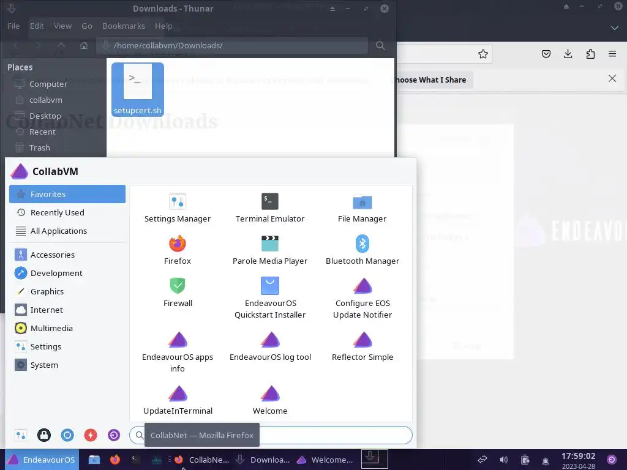Launch Reflector Simple
This screenshot has height=470, width=627.
coord(362,346)
